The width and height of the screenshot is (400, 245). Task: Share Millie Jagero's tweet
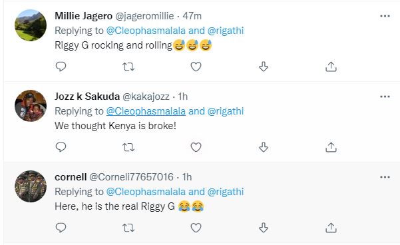point(331,67)
